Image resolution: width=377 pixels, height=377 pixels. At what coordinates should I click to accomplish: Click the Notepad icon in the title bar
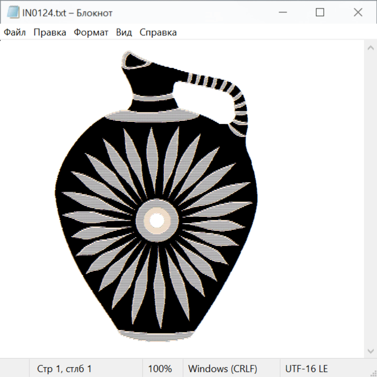tap(13, 13)
